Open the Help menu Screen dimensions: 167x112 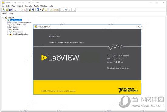point(51,6)
